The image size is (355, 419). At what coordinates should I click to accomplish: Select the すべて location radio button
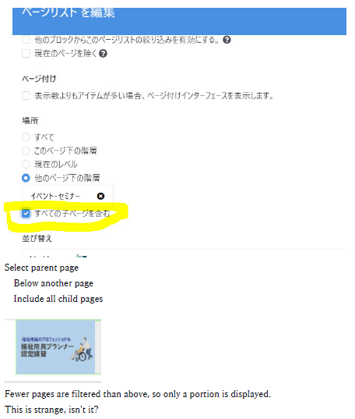pos(26,137)
